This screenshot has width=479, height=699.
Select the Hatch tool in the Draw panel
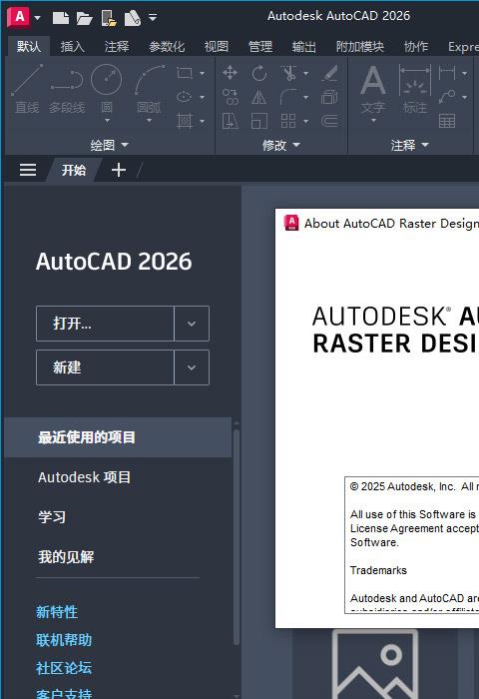coord(184,121)
